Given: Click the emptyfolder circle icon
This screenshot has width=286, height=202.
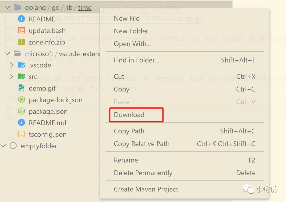Looking at the screenshot, I should click(x=13, y=146).
